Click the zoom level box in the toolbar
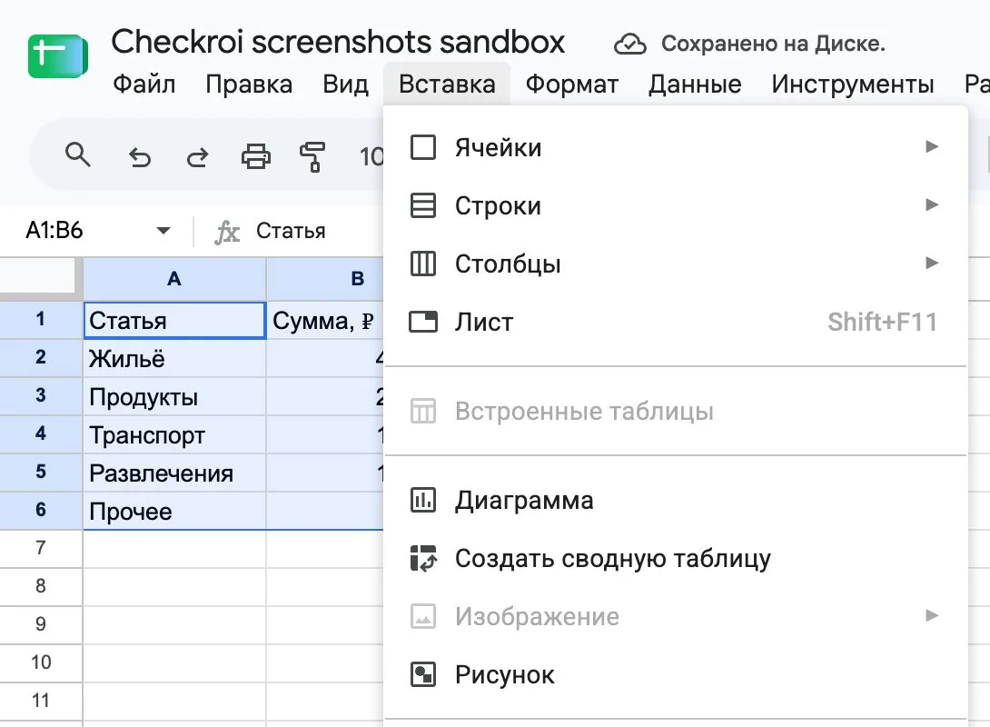 (x=370, y=156)
